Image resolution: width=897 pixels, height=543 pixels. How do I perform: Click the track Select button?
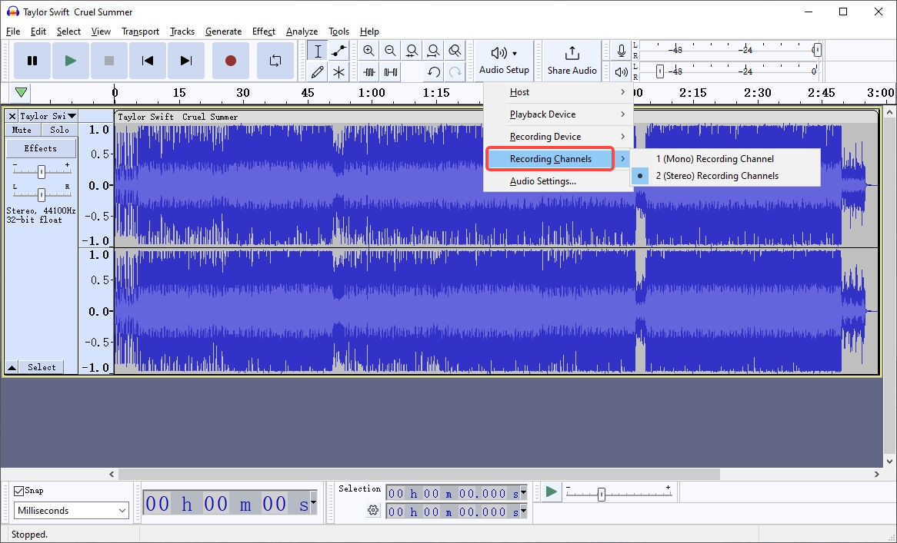[x=42, y=367]
